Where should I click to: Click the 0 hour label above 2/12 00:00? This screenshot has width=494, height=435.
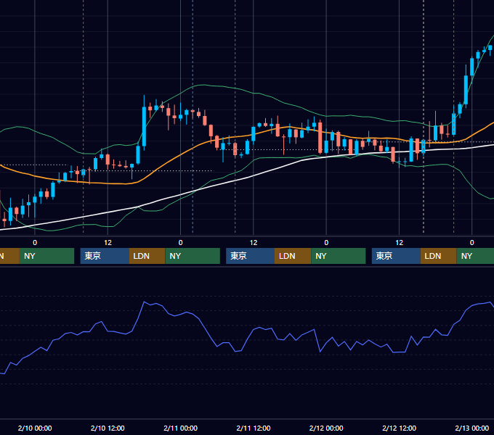tap(326, 243)
